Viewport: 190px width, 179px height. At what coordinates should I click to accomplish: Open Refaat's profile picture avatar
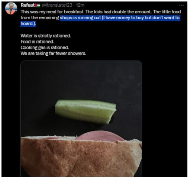[x=11, y=9]
